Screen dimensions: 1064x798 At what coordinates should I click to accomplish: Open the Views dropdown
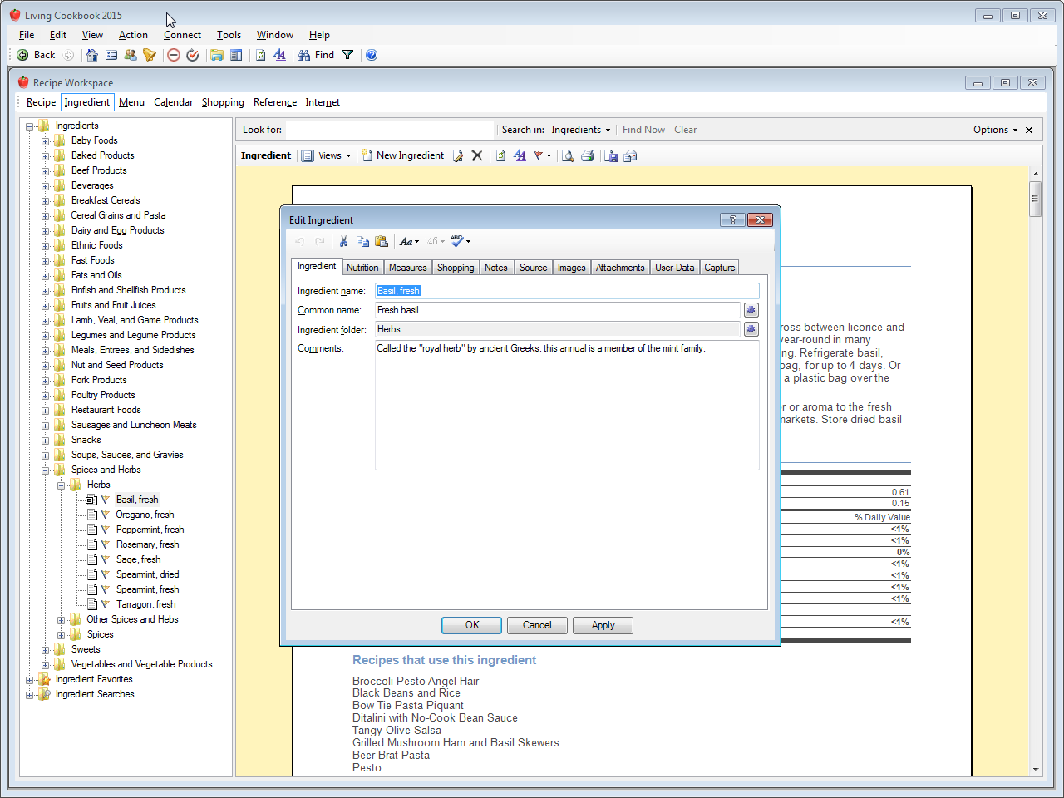327,155
